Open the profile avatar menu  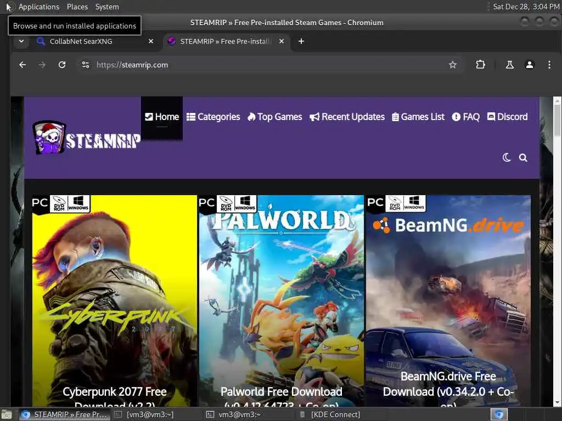530,65
